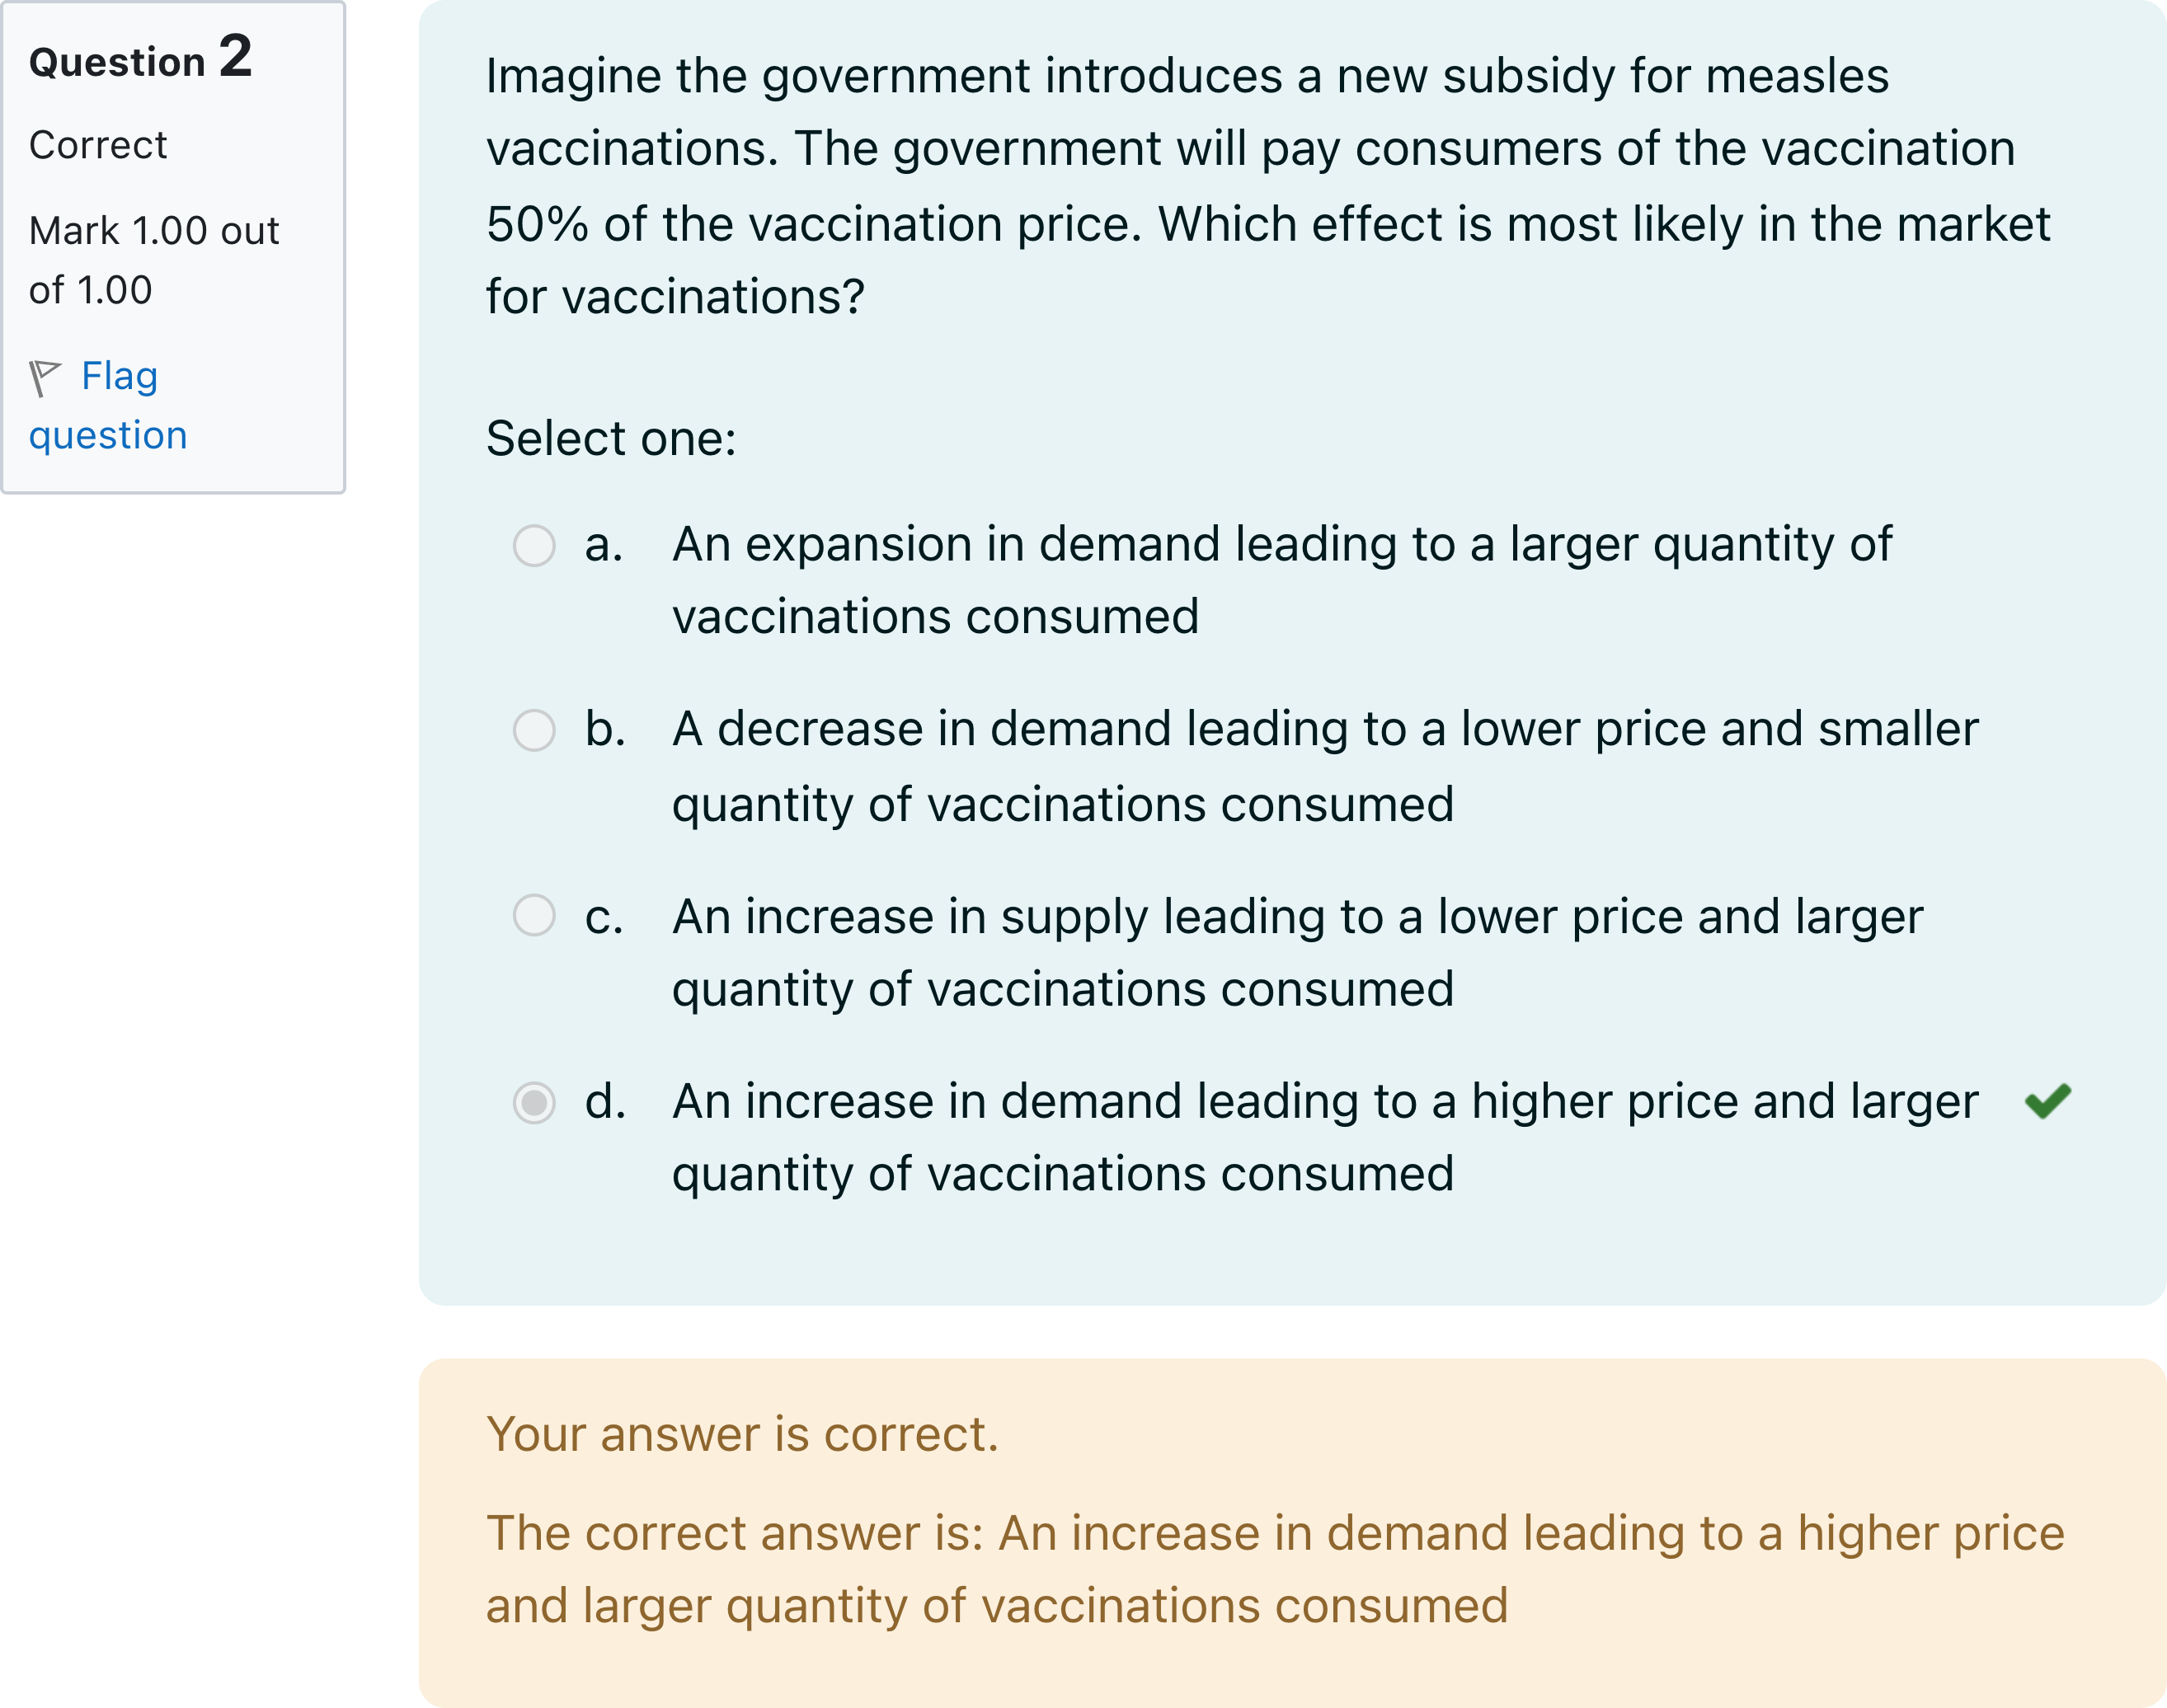This screenshot has width=2167, height=1708.
Task: Click the green checkmark next to option d
Action: click(x=2047, y=1101)
